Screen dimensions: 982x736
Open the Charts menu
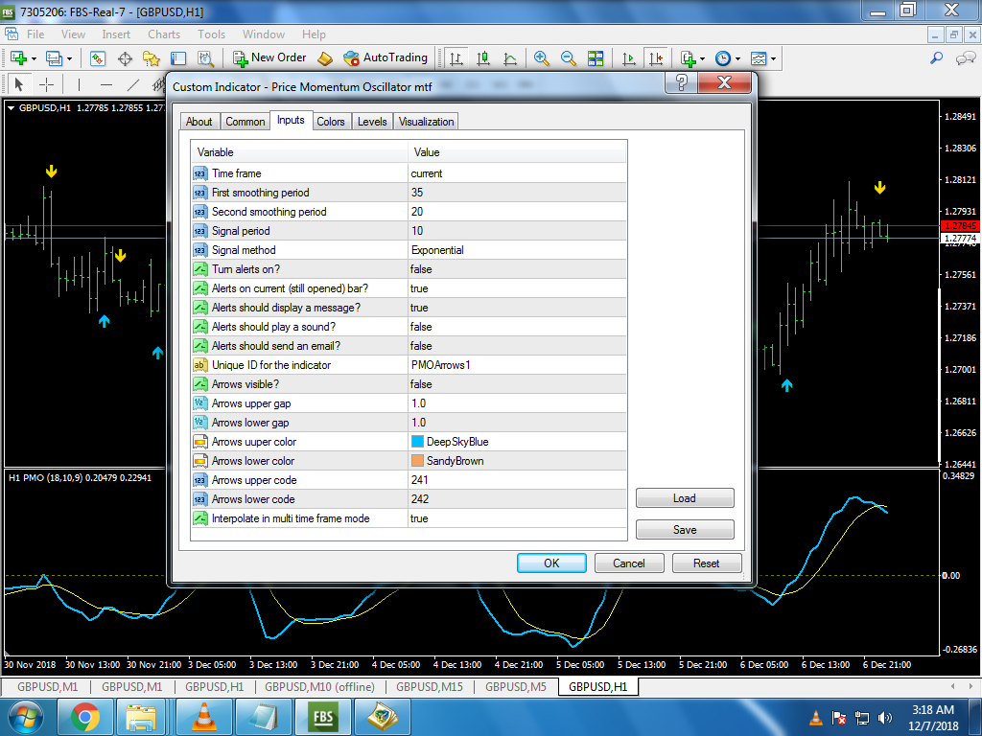[x=164, y=34]
